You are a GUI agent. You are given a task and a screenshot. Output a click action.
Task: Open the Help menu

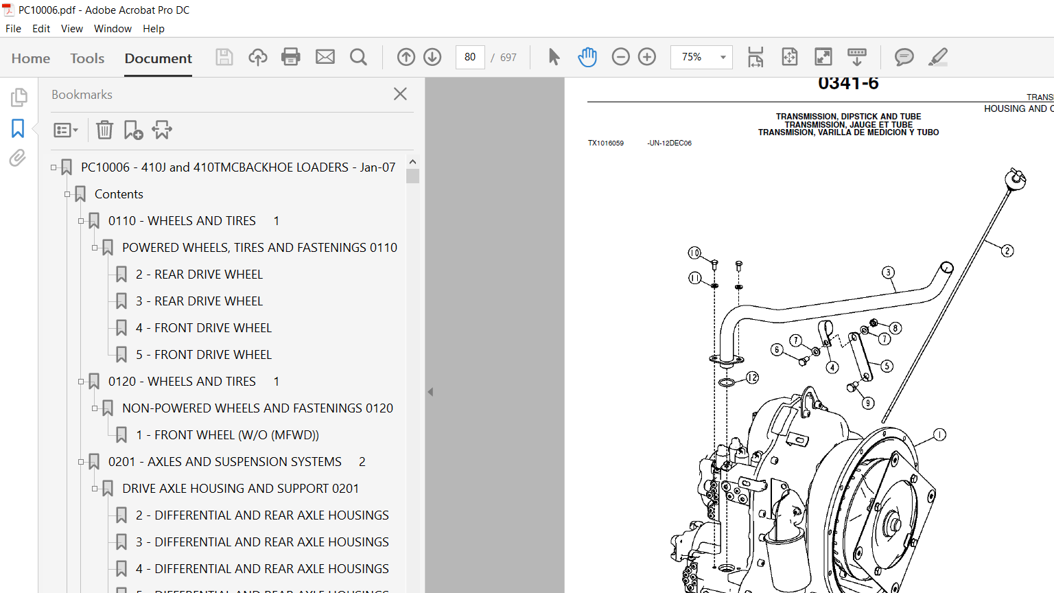(154, 29)
